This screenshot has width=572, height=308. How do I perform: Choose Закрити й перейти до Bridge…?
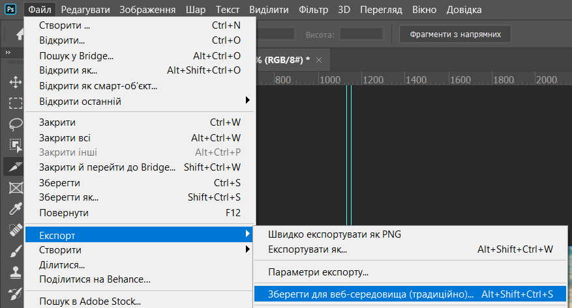coord(140,167)
